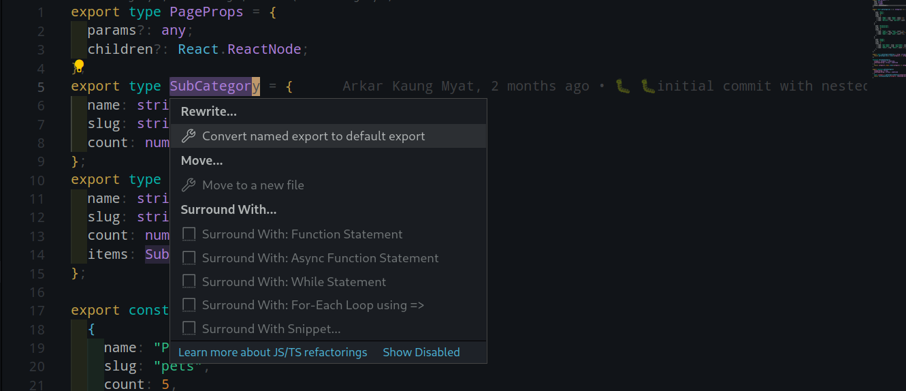Image resolution: width=906 pixels, height=391 pixels.
Task: Click snippet icon for For-Each Loop
Action: [189, 305]
